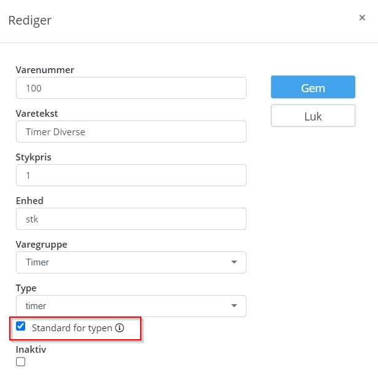Screen dimensions: 378x389
Task: Click the Varegruppe dropdown arrow icon
Action: click(234, 262)
